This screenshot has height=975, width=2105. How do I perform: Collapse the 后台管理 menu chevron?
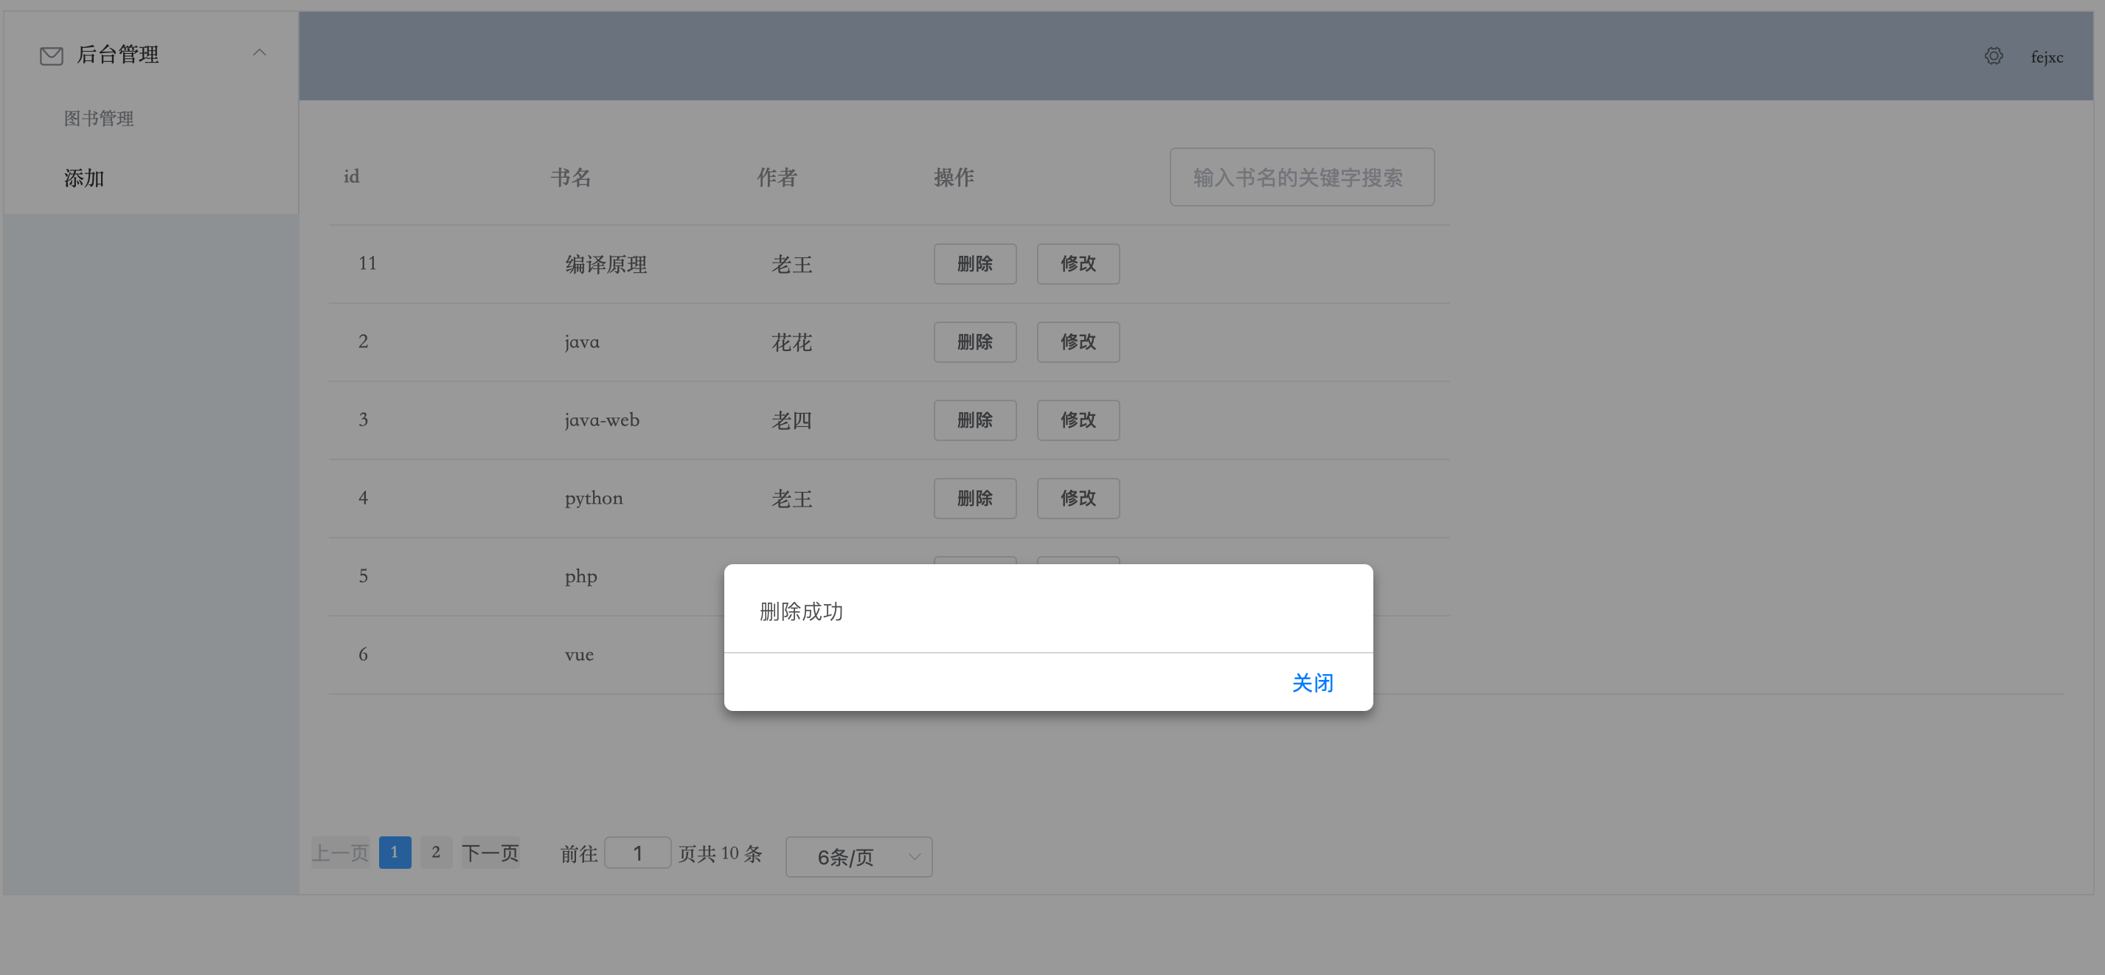pos(259,53)
